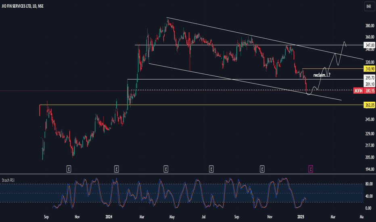The height and width of the screenshot is (222, 376).
Task: Click the 205.00 price axis value
Action: click(370, 157)
